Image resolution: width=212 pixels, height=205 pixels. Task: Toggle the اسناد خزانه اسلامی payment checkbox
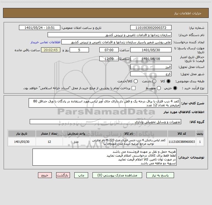click(x=134, y=88)
